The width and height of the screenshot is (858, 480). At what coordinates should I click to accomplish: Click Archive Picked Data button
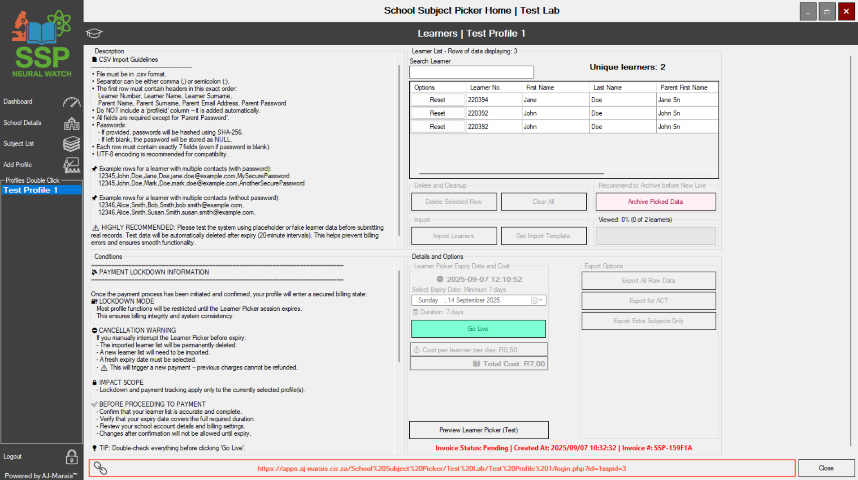[x=655, y=202]
